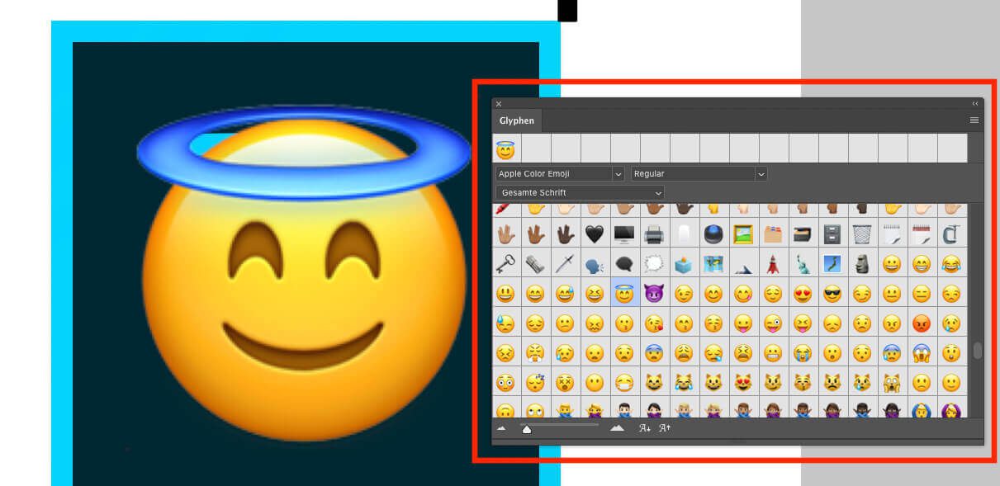Screen dimensions: 1000x486
Task: Select the trackball glyph
Action: 713,235
